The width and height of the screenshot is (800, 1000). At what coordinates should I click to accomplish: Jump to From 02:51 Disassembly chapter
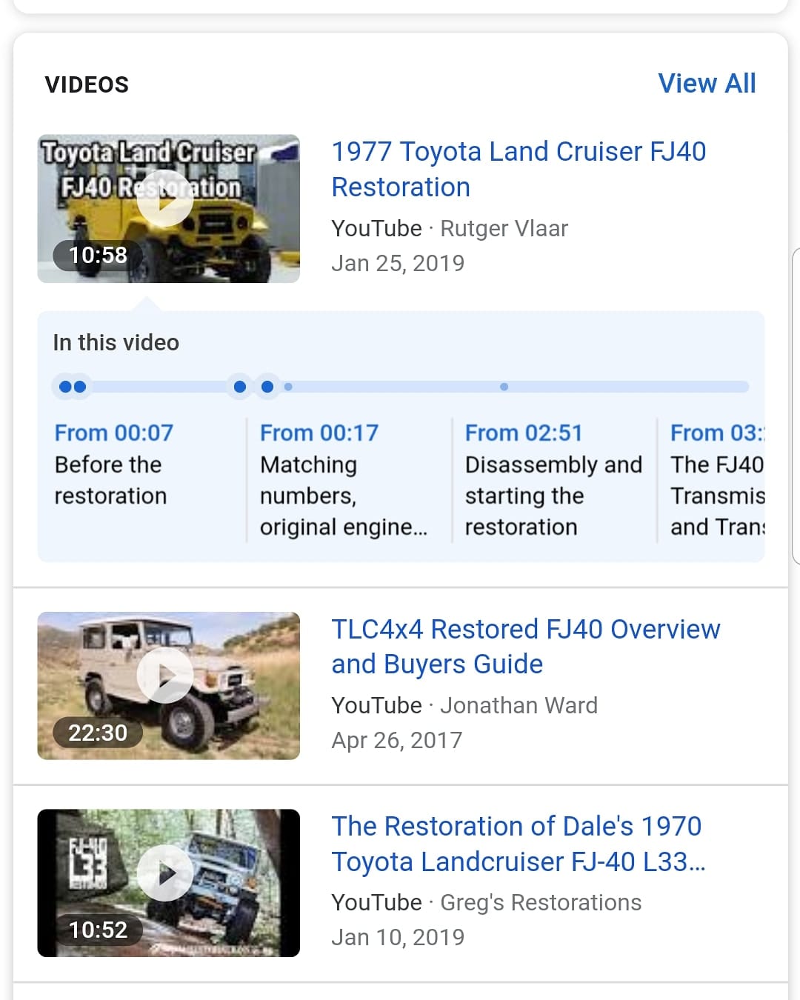[x=553, y=479]
